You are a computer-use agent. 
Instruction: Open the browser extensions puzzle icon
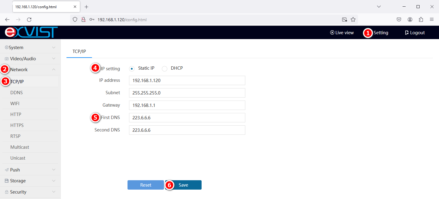pos(421,20)
